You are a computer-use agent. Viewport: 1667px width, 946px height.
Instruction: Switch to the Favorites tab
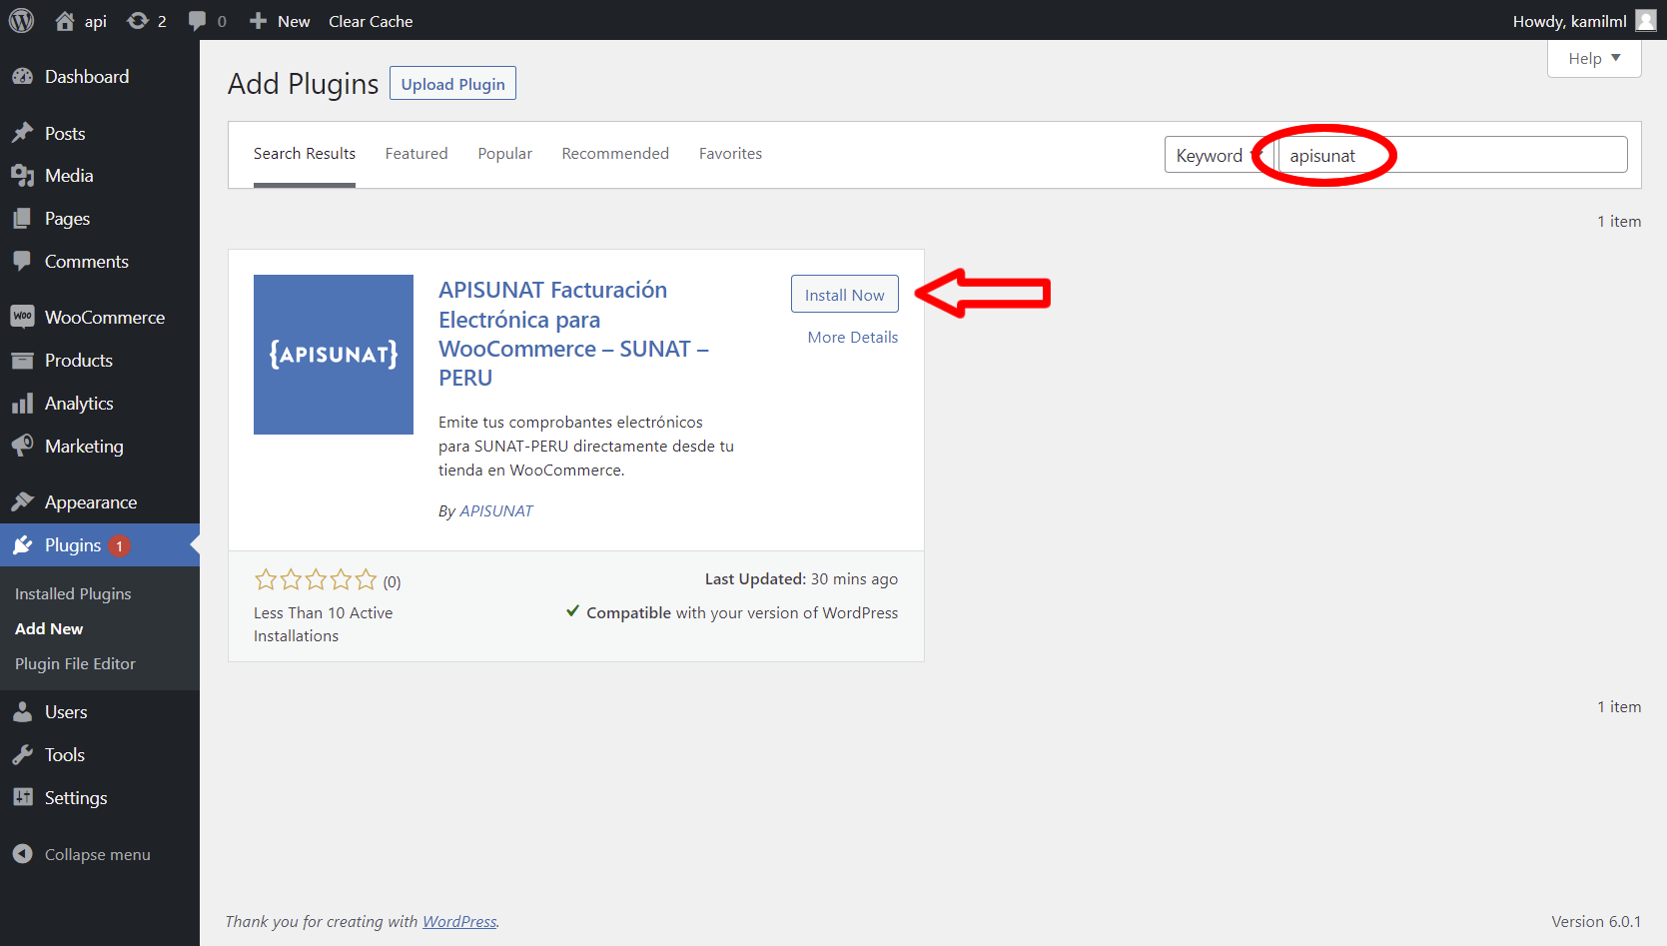730,154
